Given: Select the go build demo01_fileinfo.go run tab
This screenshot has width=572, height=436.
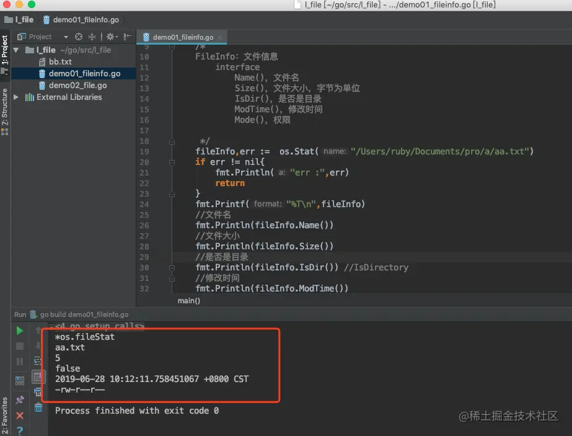Looking at the screenshot, I should pyautogui.click(x=84, y=314).
